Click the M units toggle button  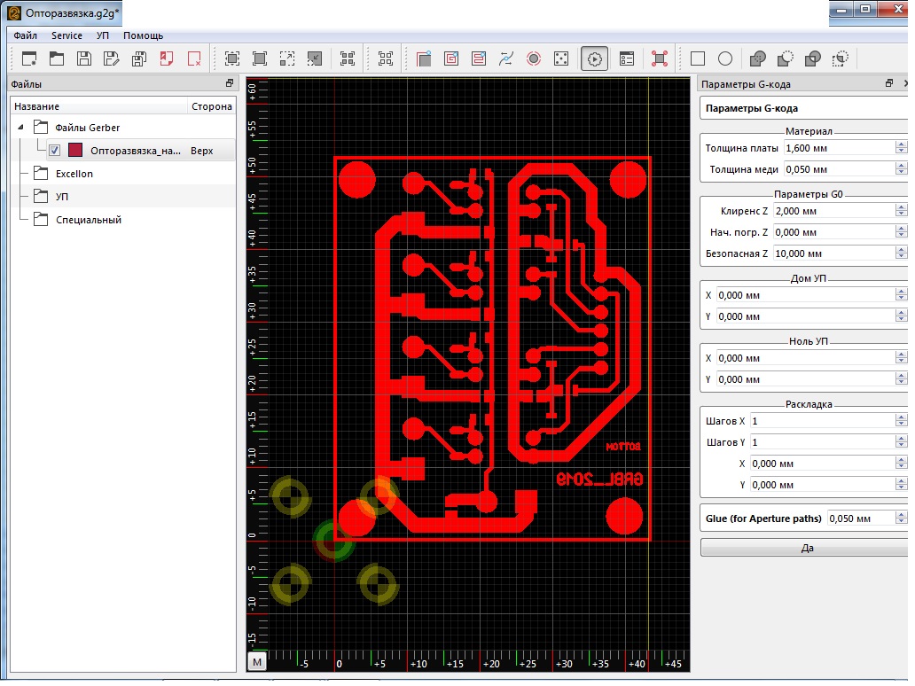[257, 662]
